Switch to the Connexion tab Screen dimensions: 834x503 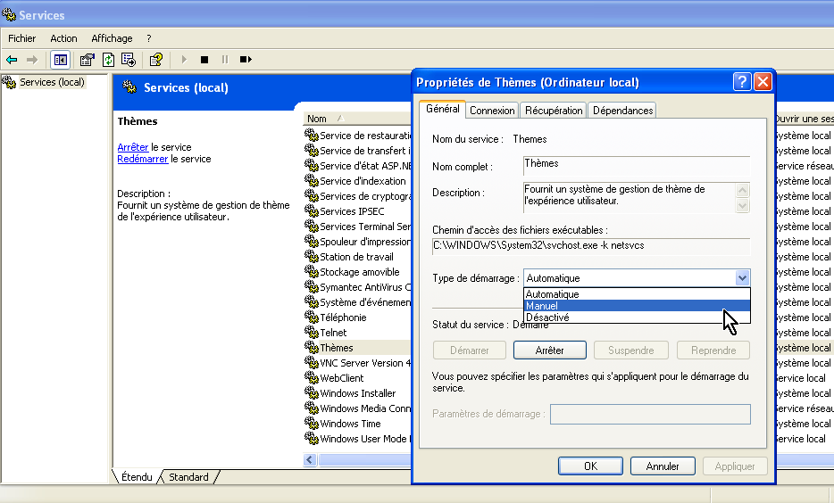tap(492, 110)
